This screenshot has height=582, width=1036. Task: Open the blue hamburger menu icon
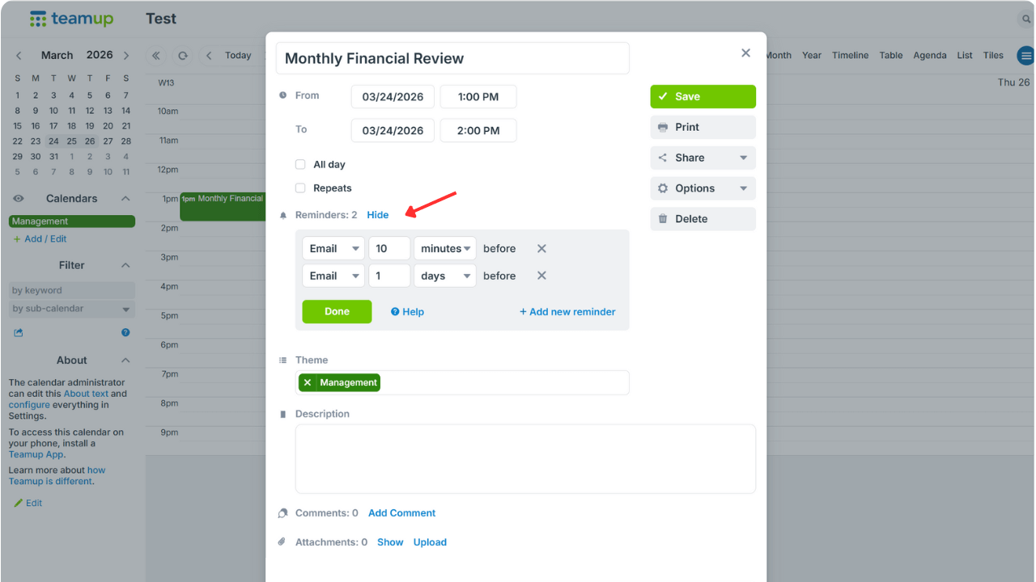tap(1025, 56)
